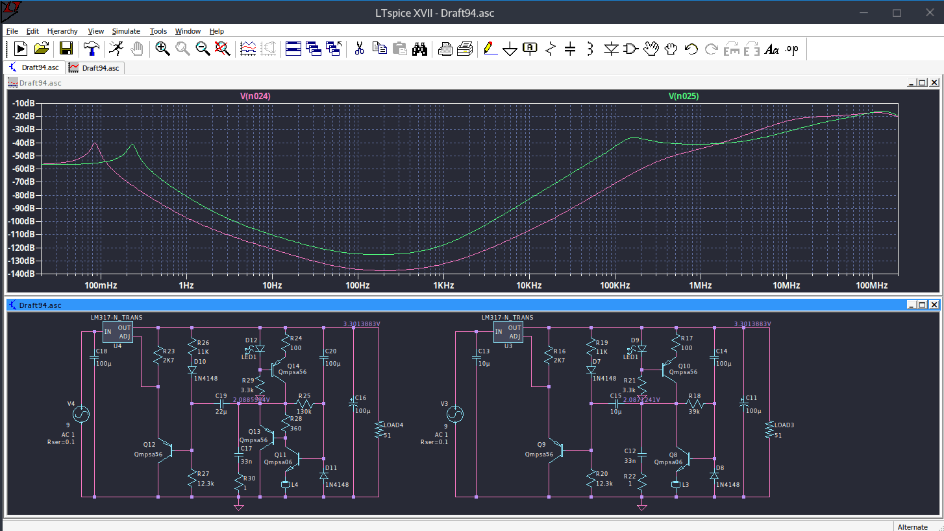Click the Zoom to Fit crossed magnifier
This screenshot has height=531, width=944.
[x=223, y=49]
